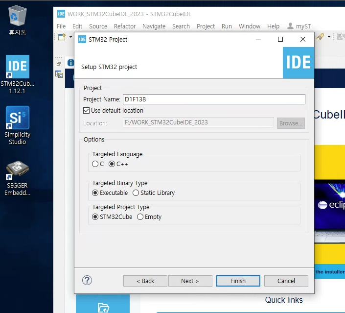345x313 pixels.
Task: Expand dropdown arrow right of dialog in toolbar
Action: 329,37
